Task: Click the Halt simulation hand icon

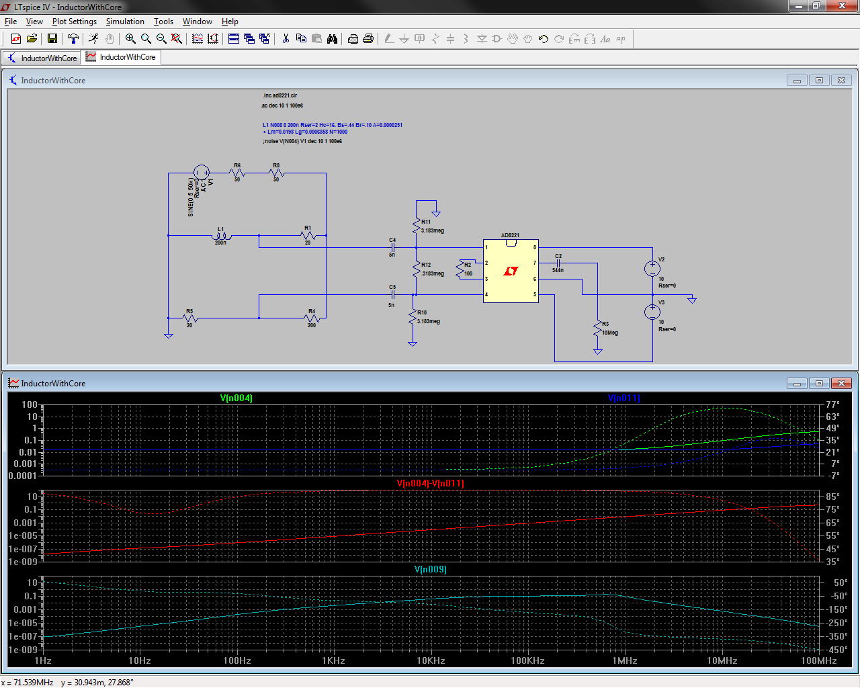Action: click(x=110, y=39)
